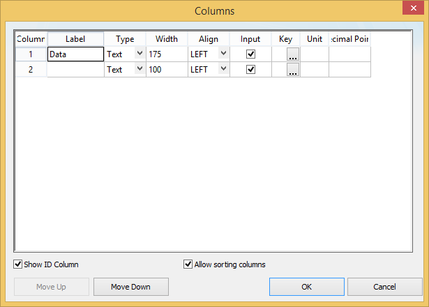Select row header 1
Image resolution: width=429 pixels, height=307 pixels.
click(x=31, y=54)
